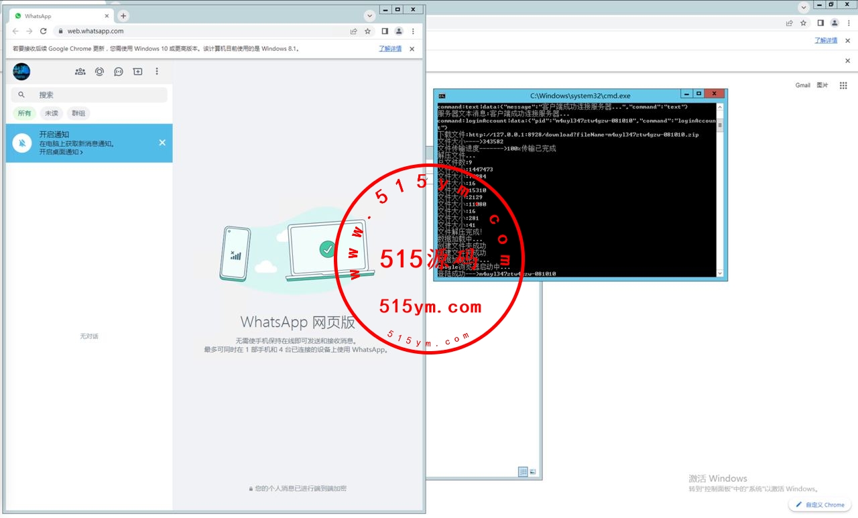
Task: Select the WhatsApp browser tab
Action: pyautogui.click(x=57, y=16)
